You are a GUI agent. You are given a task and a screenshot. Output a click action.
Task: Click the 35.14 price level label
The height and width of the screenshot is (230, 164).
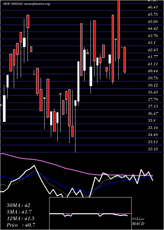pos(153,127)
